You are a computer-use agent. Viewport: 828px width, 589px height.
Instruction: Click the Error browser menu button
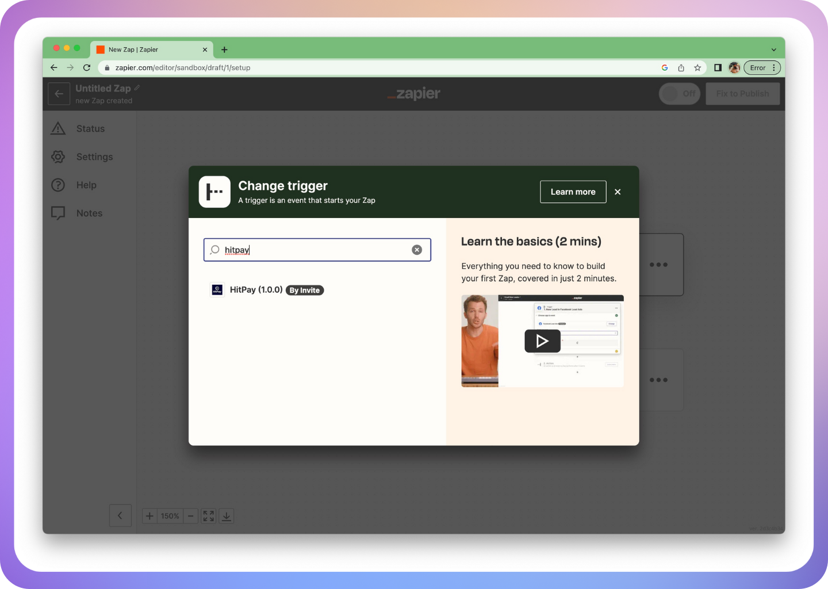click(762, 68)
